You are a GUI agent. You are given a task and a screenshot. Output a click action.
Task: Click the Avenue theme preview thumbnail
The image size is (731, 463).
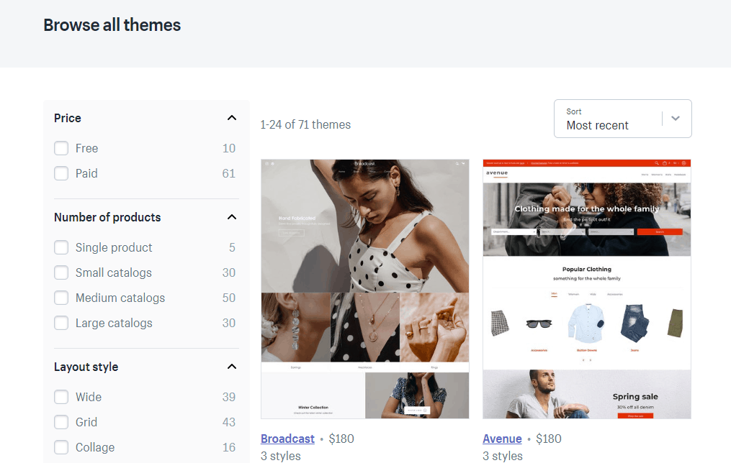tap(587, 289)
